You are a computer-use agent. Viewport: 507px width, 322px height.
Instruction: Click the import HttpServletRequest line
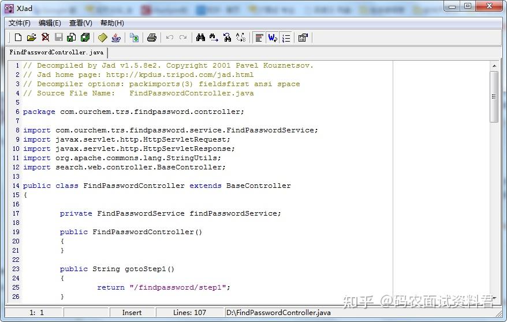pyautogui.click(x=126, y=139)
